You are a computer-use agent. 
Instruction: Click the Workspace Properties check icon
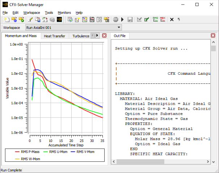[70, 20]
